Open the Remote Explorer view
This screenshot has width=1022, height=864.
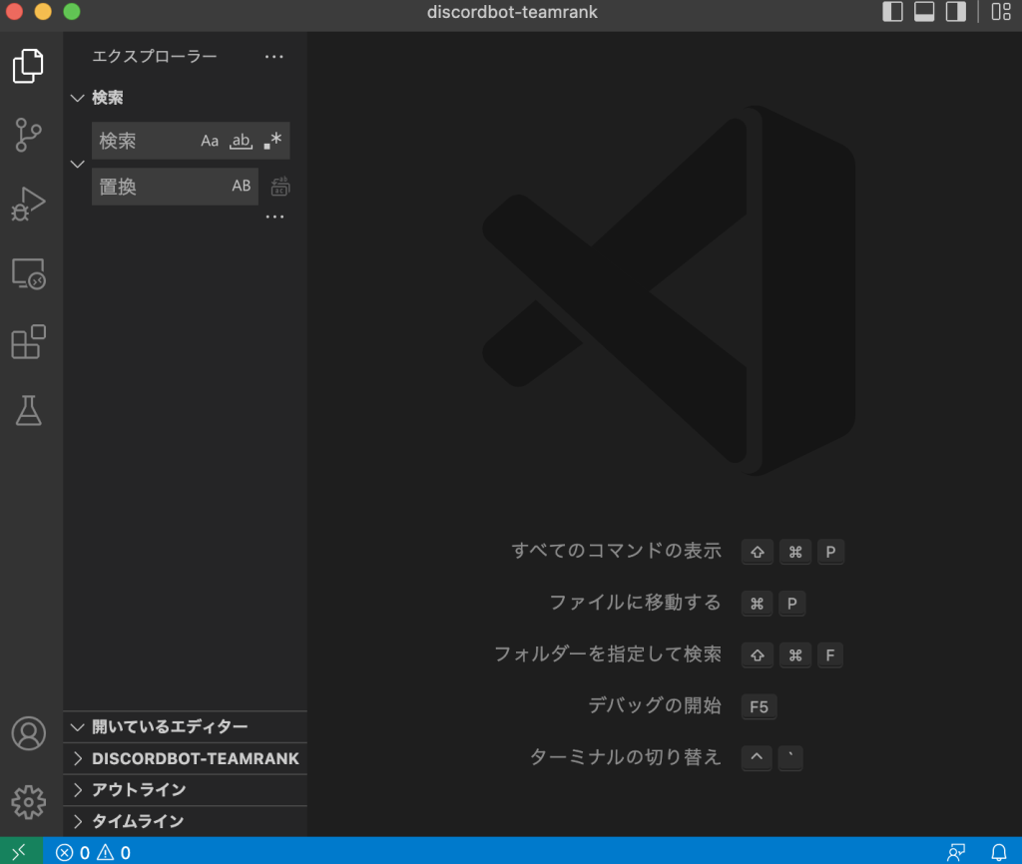pyautogui.click(x=28, y=273)
